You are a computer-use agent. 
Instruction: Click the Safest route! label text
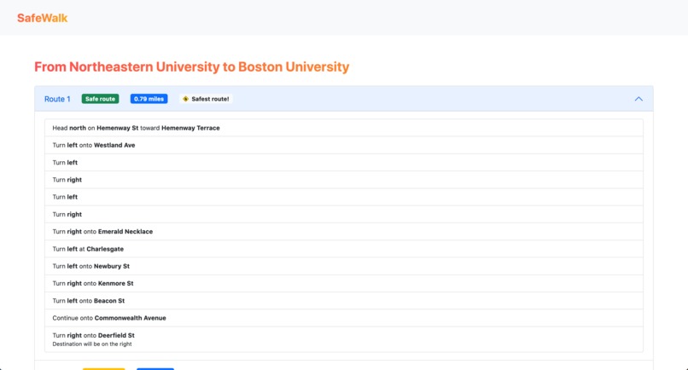[x=210, y=99]
